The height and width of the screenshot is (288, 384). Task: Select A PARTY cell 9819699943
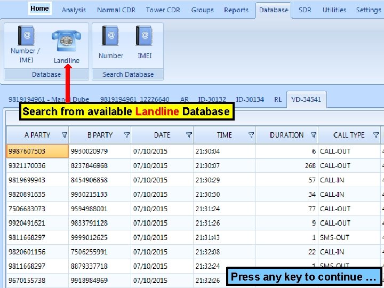point(37,180)
